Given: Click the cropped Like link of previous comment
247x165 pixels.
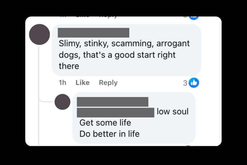Looking at the screenshot, I should click(83, 17).
